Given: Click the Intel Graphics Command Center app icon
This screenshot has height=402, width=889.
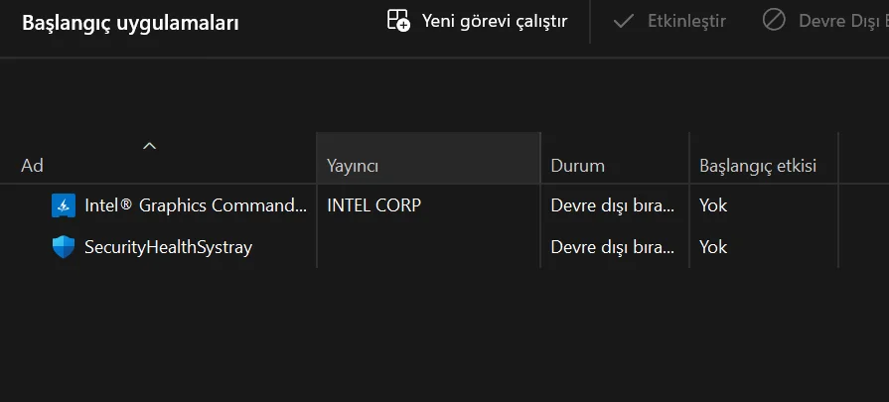Looking at the screenshot, I should pyautogui.click(x=64, y=206).
